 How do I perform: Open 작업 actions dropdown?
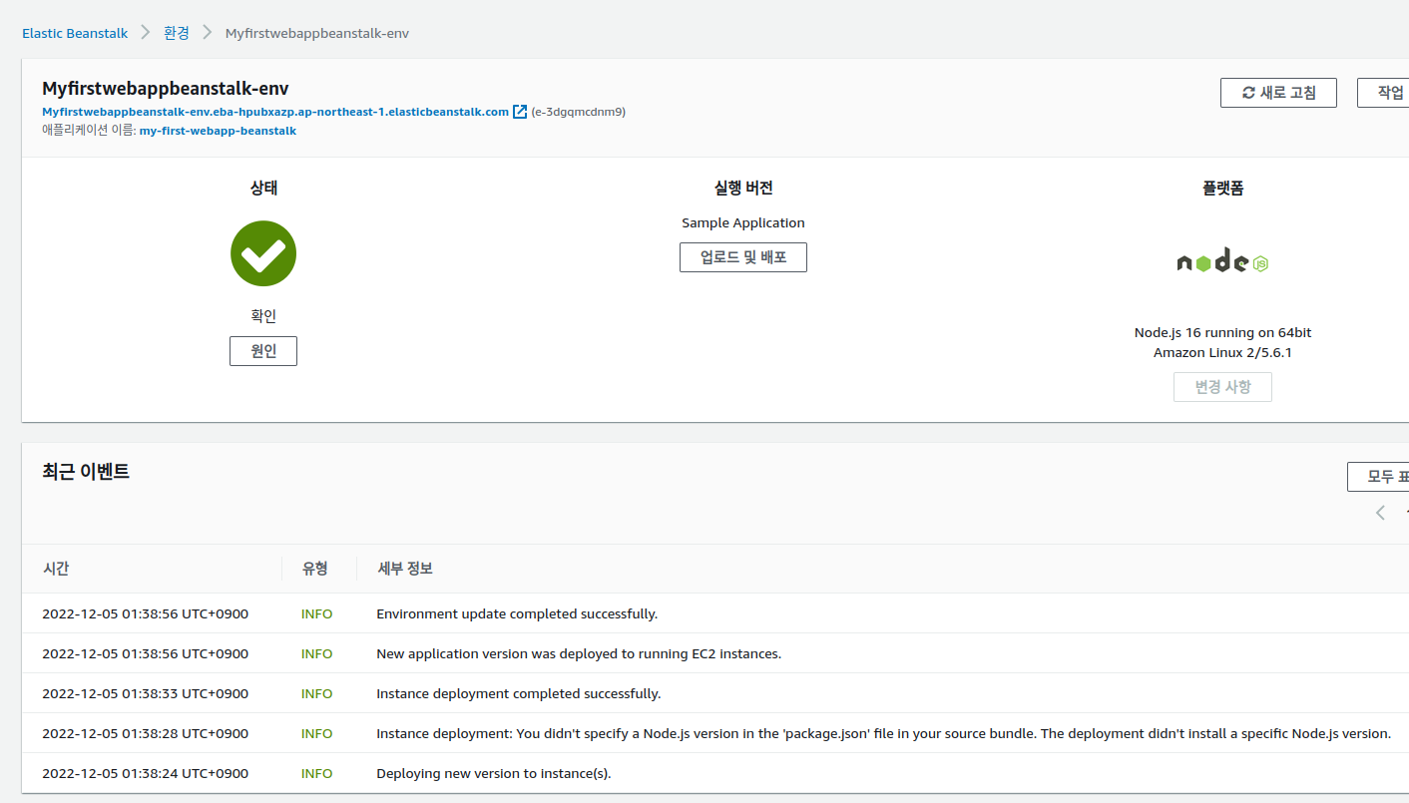(1383, 93)
